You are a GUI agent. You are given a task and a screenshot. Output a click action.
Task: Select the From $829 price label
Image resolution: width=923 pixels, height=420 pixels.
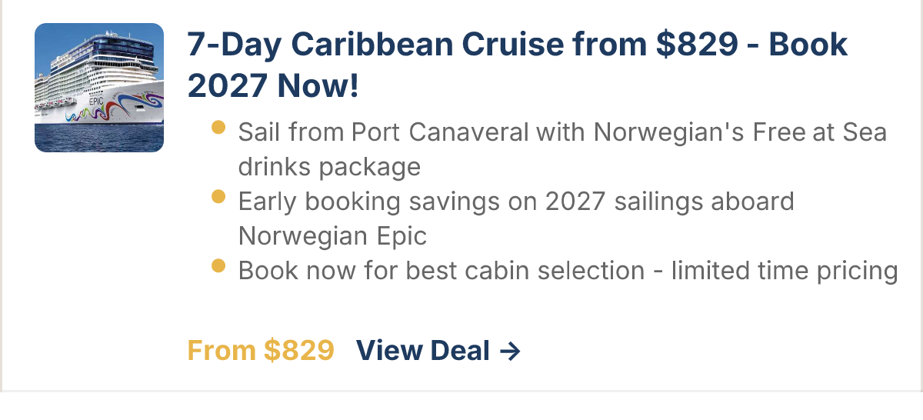[x=261, y=351]
